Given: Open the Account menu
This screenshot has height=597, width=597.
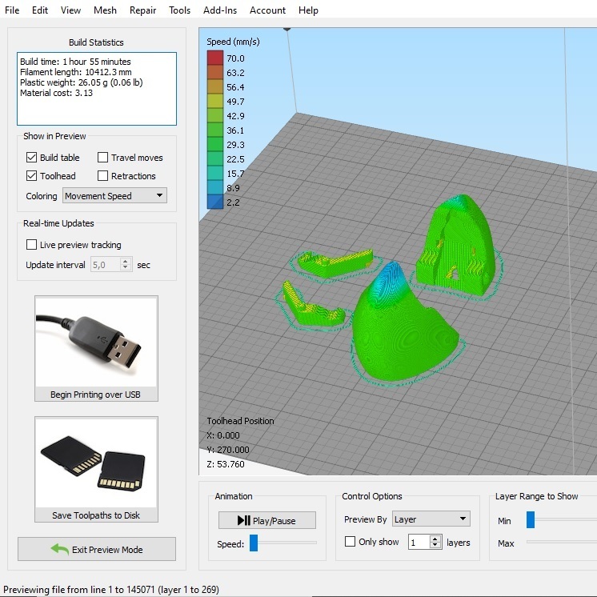Looking at the screenshot, I should 267,10.
